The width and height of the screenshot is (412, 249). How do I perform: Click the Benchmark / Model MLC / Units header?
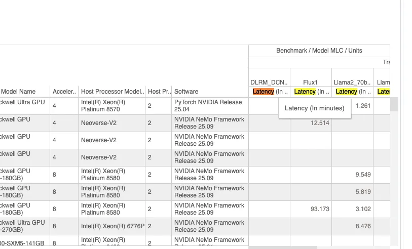click(x=319, y=51)
